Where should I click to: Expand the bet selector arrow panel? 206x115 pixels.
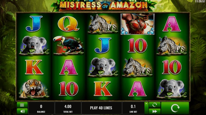pos(146,108)
